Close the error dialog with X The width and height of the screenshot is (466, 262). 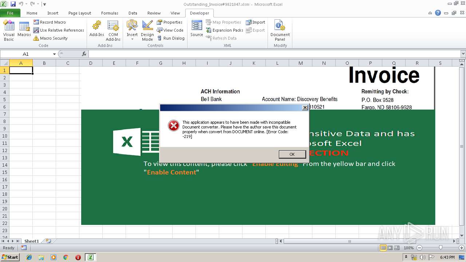[x=305, y=108]
